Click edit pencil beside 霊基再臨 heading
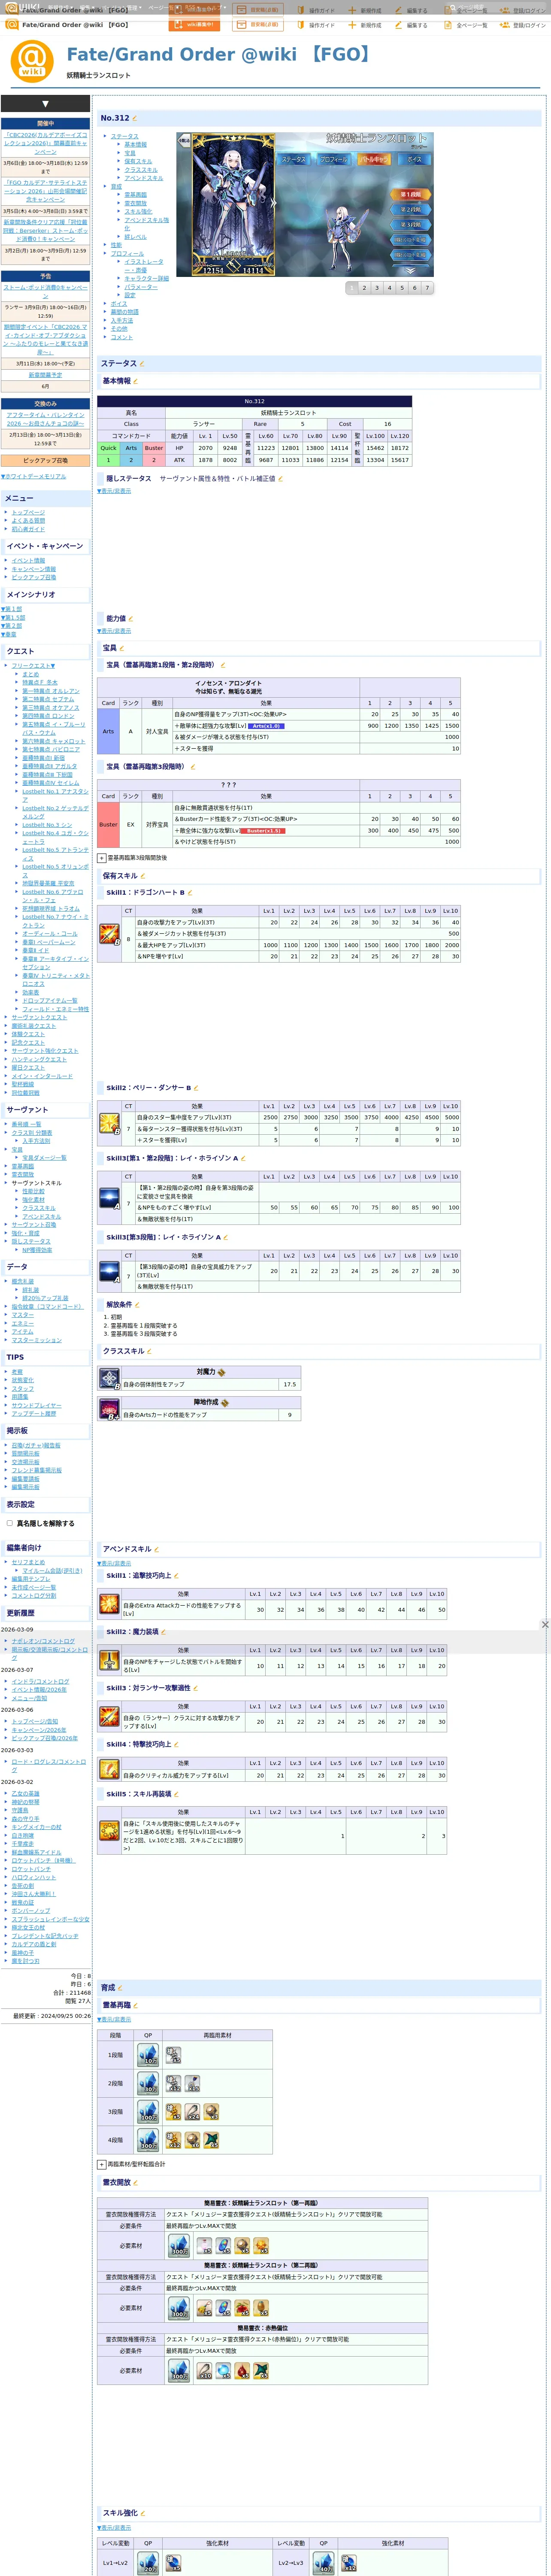This screenshot has height=2576, width=551. point(136,2005)
